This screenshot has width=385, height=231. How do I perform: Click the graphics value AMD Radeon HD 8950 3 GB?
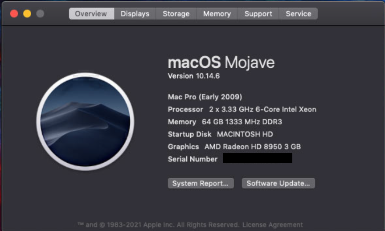pos(253,147)
